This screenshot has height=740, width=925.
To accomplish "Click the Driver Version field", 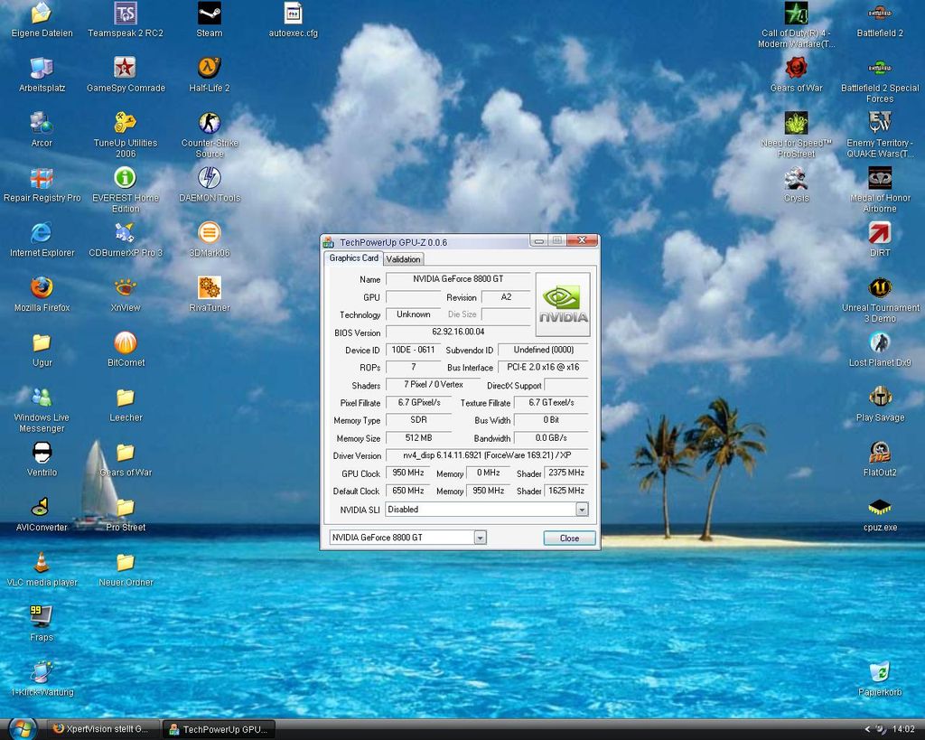I will [x=487, y=455].
